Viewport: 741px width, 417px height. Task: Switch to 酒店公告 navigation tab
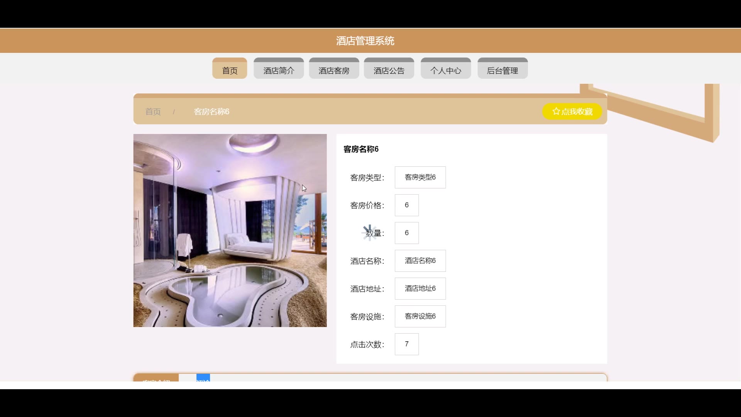[x=389, y=70]
